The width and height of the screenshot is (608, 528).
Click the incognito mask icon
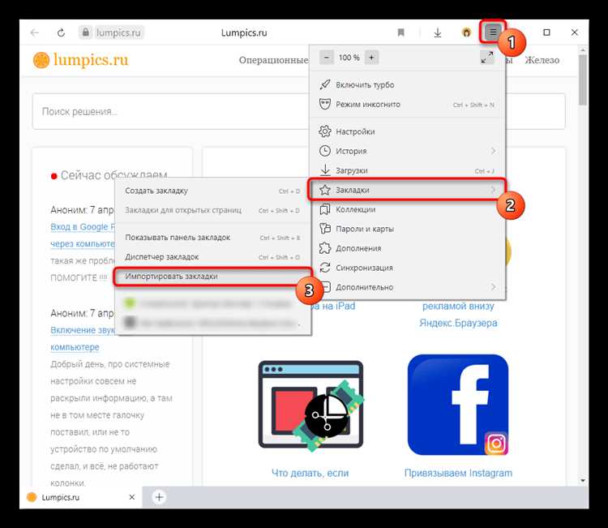coord(324,104)
